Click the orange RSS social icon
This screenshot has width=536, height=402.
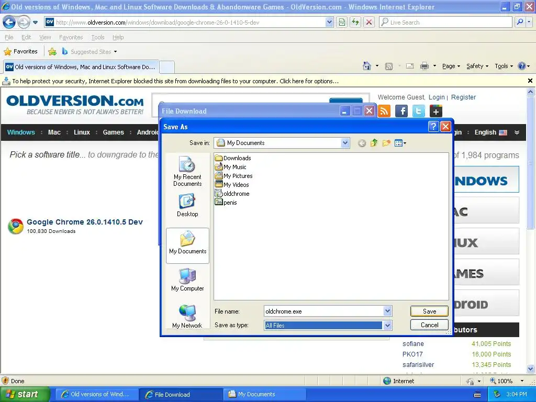tap(384, 111)
